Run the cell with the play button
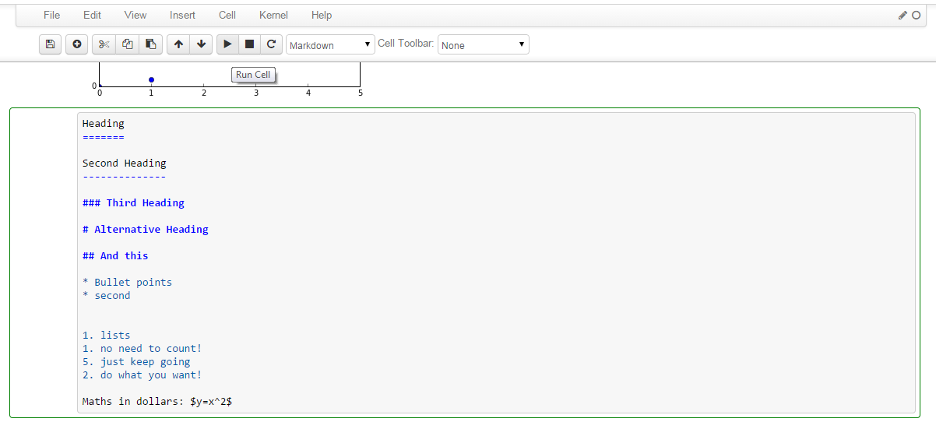This screenshot has height=422, width=936. (227, 44)
